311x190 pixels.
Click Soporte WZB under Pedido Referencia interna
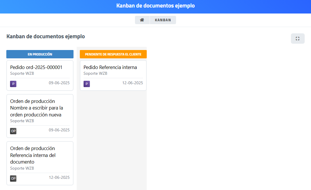(x=95, y=73)
